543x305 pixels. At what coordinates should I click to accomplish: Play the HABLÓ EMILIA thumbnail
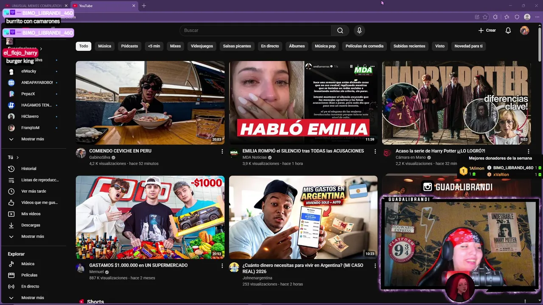[303, 103]
